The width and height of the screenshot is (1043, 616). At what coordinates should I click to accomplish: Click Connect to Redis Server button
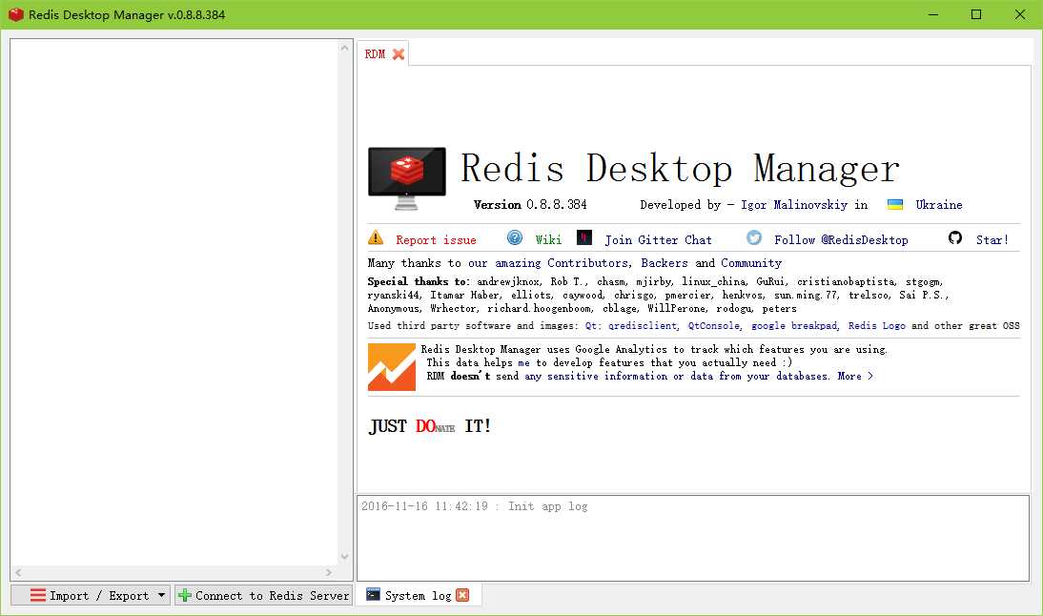pos(264,595)
